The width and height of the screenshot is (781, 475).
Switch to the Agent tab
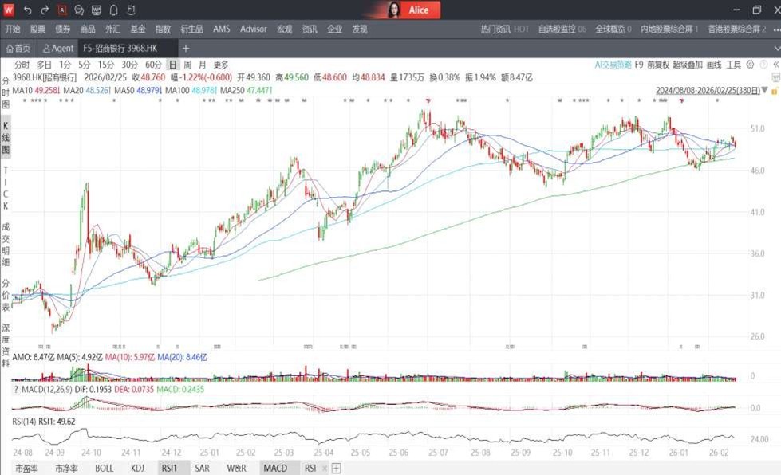pyautogui.click(x=58, y=49)
